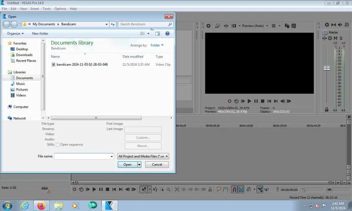Expand Overlays grid dropdown arrow in preview

[x=280, y=26]
